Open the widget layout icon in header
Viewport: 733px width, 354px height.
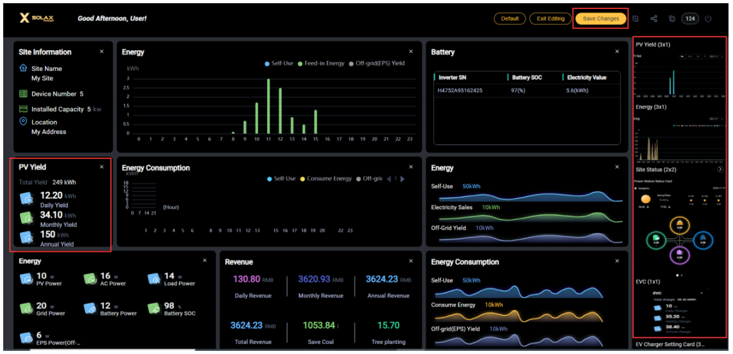[636, 19]
